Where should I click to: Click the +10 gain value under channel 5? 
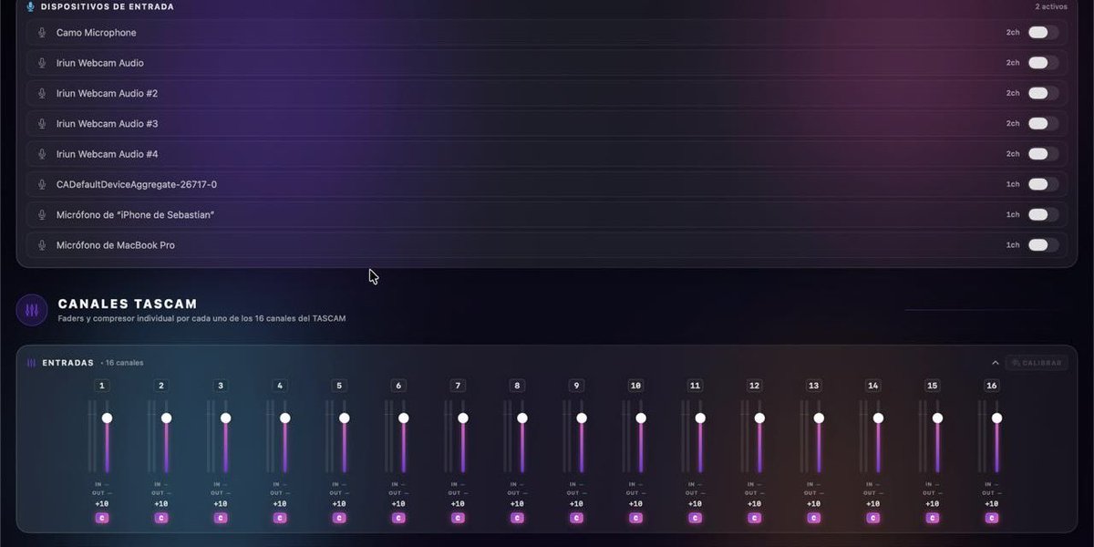(x=339, y=503)
